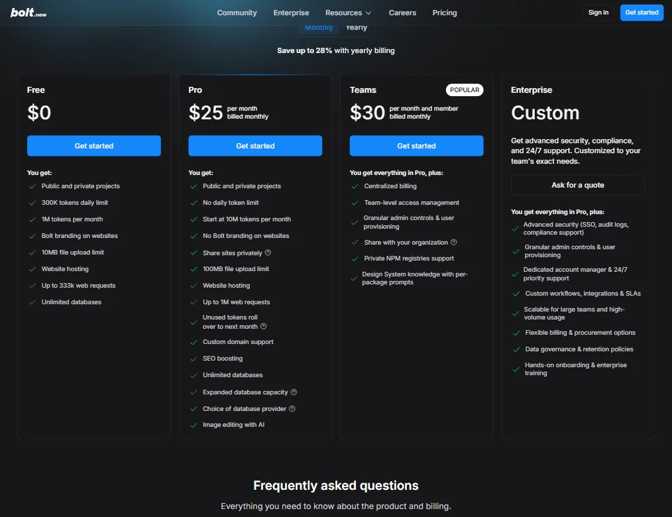
Task: Click 'Dedicated account manager & 24/7' feature
Action: [x=575, y=274]
